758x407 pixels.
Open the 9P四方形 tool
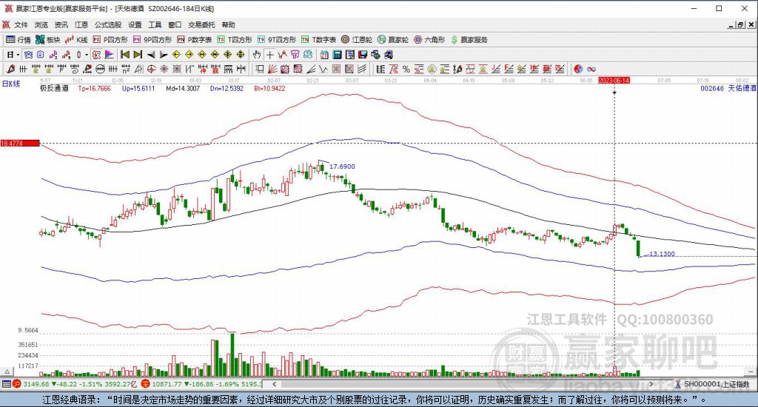click(x=152, y=40)
